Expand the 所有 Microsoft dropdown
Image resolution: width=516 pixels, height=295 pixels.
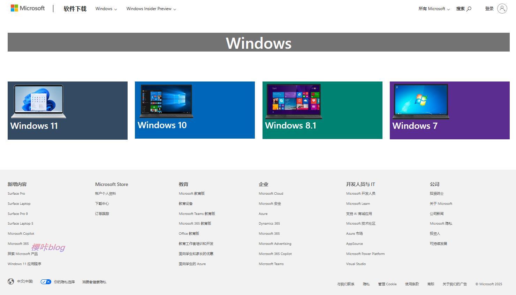(434, 9)
